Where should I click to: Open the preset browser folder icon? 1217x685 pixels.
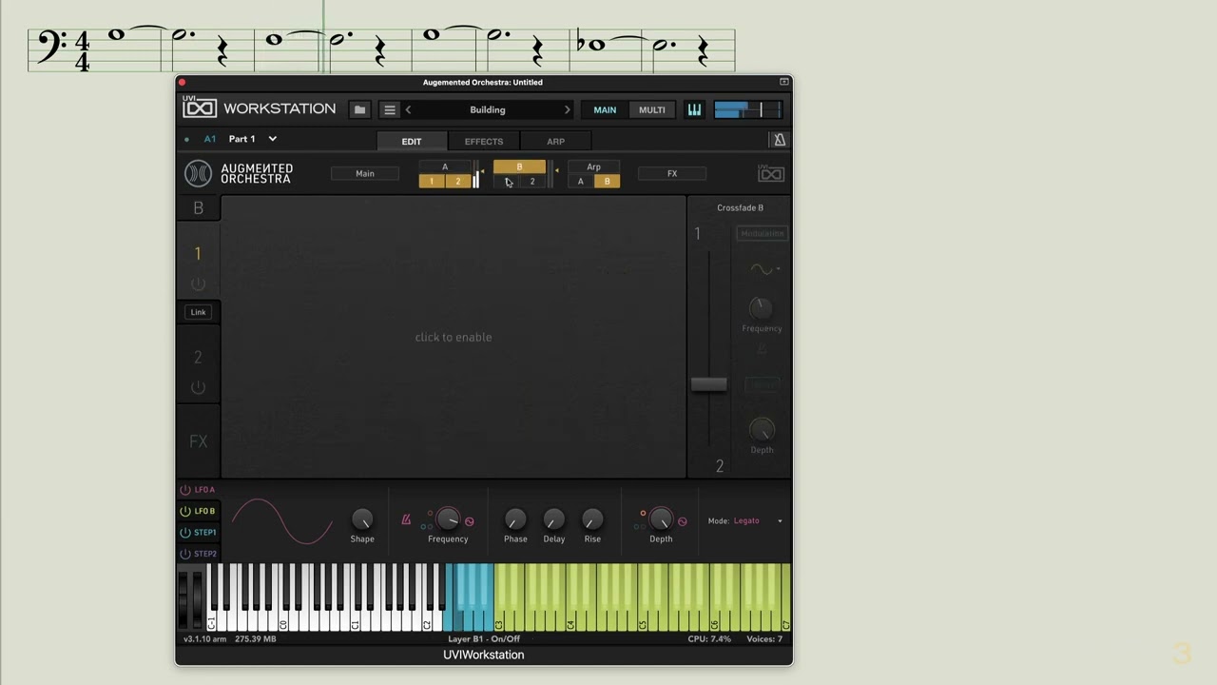click(x=359, y=109)
